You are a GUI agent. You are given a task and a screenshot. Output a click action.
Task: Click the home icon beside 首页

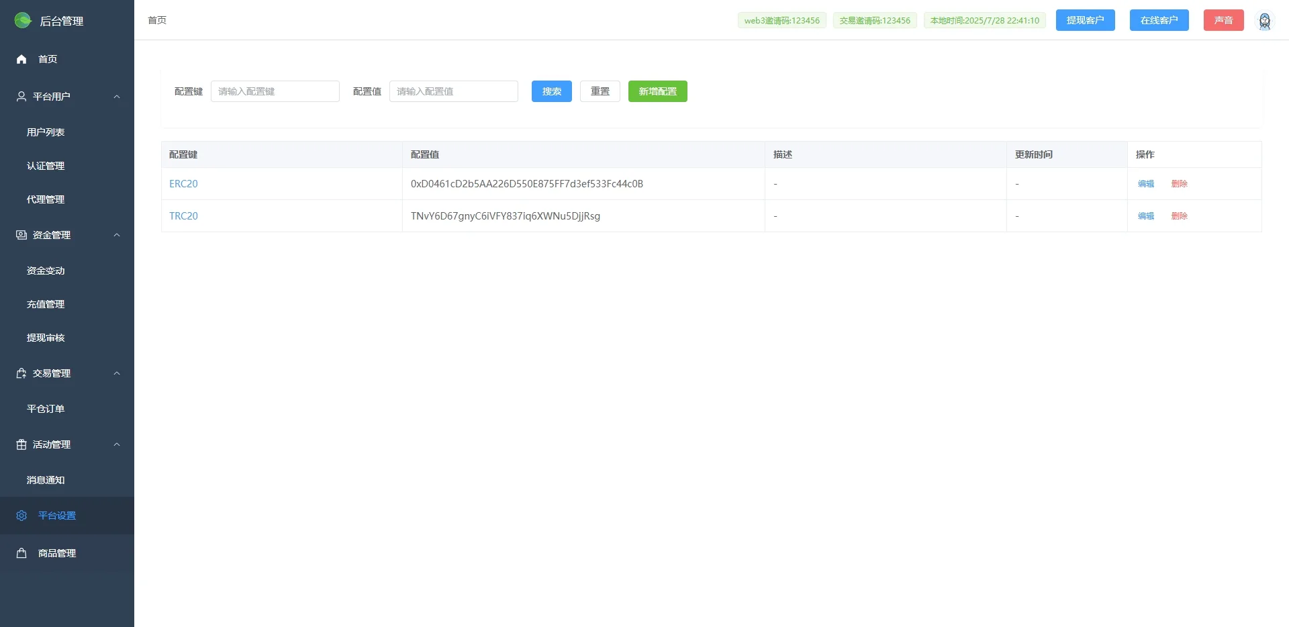pyautogui.click(x=21, y=59)
